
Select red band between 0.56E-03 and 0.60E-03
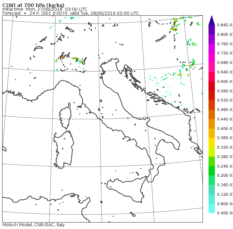coord(212,86)
